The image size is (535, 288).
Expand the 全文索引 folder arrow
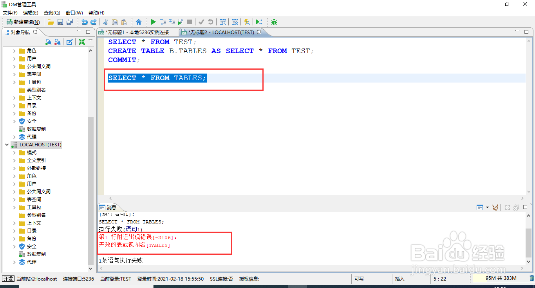[x=14, y=160]
